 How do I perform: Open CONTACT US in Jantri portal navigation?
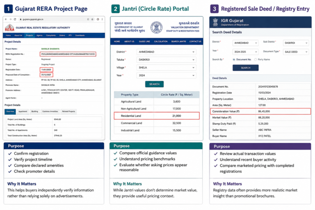coord(195,41)
